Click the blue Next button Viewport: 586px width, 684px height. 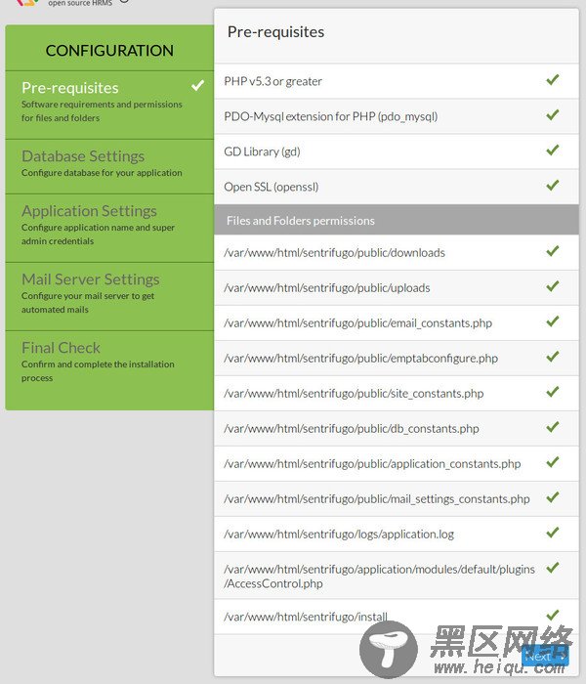(545, 657)
